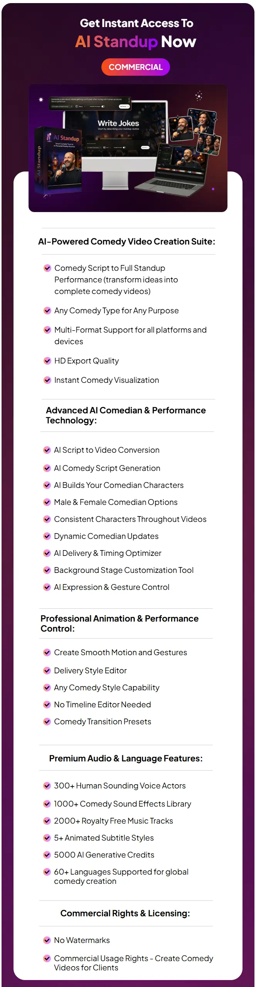Click the COMMERCIAL badge button
The image size is (256, 987).
click(x=135, y=67)
